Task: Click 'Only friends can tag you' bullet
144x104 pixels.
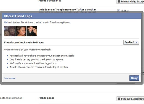Action: click(36, 59)
